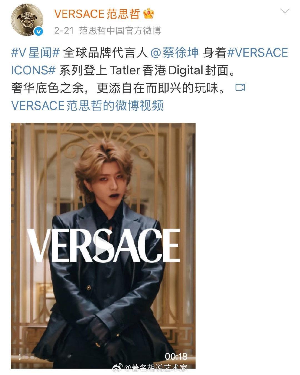The width and height of the screenshot is (300, 375).
Task: Open the video thumbnail of the cover
Action: tap(103, 245)
